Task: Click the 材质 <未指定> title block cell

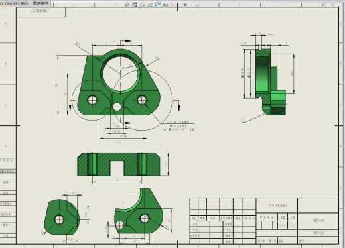Action: 277,206
